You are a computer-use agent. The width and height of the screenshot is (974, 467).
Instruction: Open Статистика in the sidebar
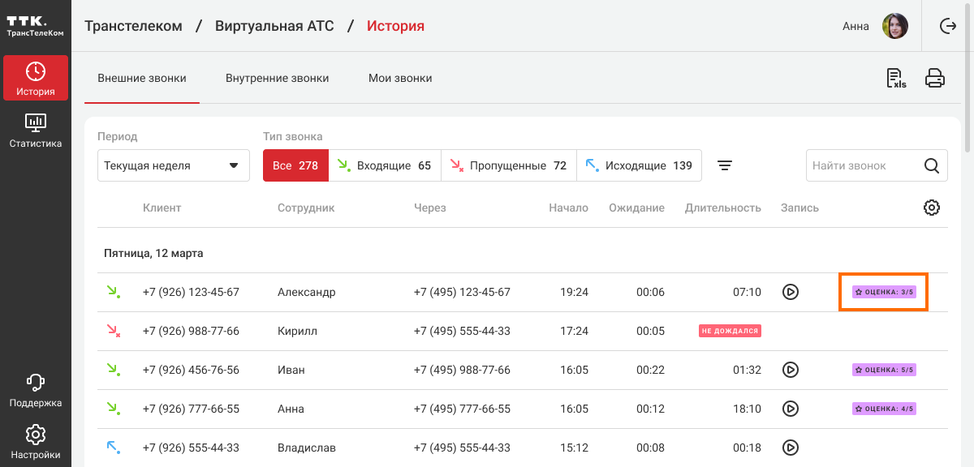pyautogui.click(x=36, y=131)
